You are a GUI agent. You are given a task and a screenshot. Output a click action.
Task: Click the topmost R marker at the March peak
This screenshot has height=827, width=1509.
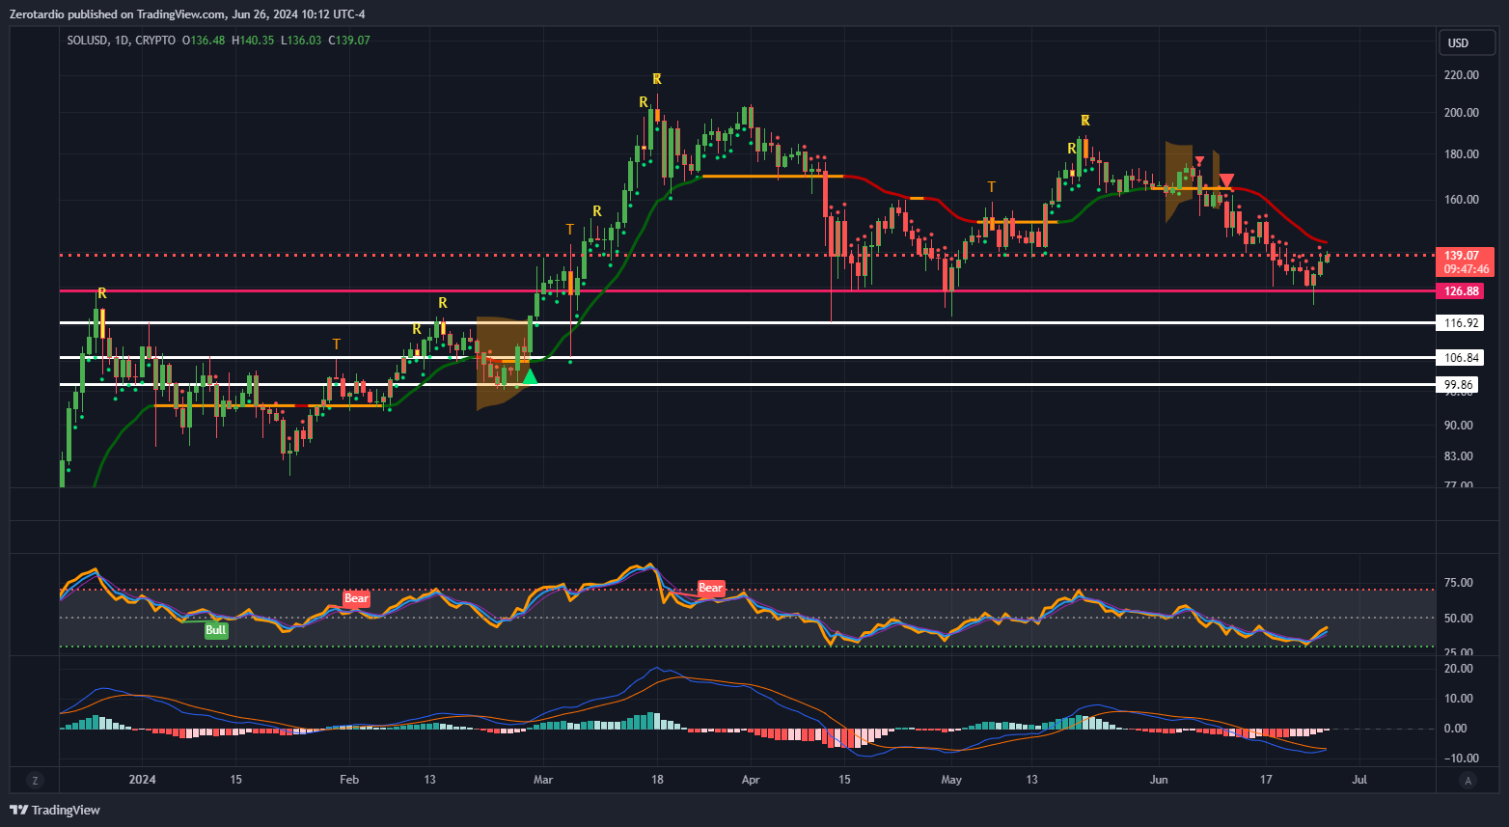click(x=657, y=79)
